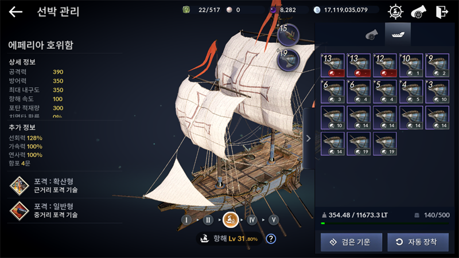Open the sailing level help question mark
This screenshot has height=258, width=459.
271,239
